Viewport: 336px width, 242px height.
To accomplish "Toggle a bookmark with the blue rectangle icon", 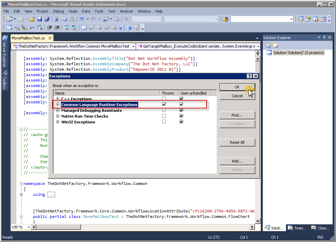I will [x=84, y=28].
